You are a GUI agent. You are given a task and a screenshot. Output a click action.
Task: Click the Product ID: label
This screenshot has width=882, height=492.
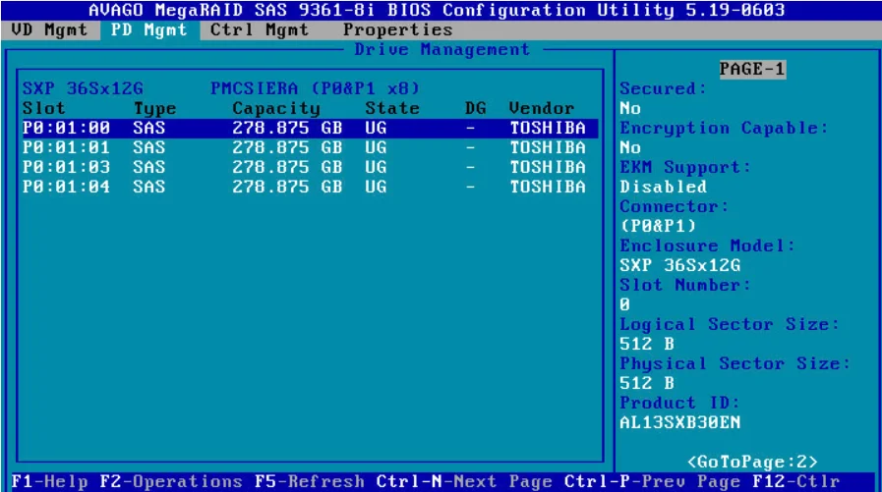pyautogui.click(x=679, y=403)
